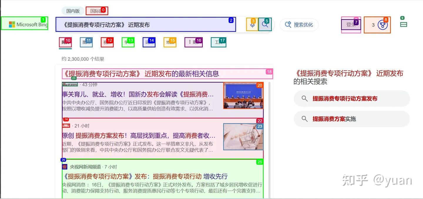The height and width of the screenshot is (199, 423).
Task: Click the press conference thumbnail image
Action: (x=243, y=95)
